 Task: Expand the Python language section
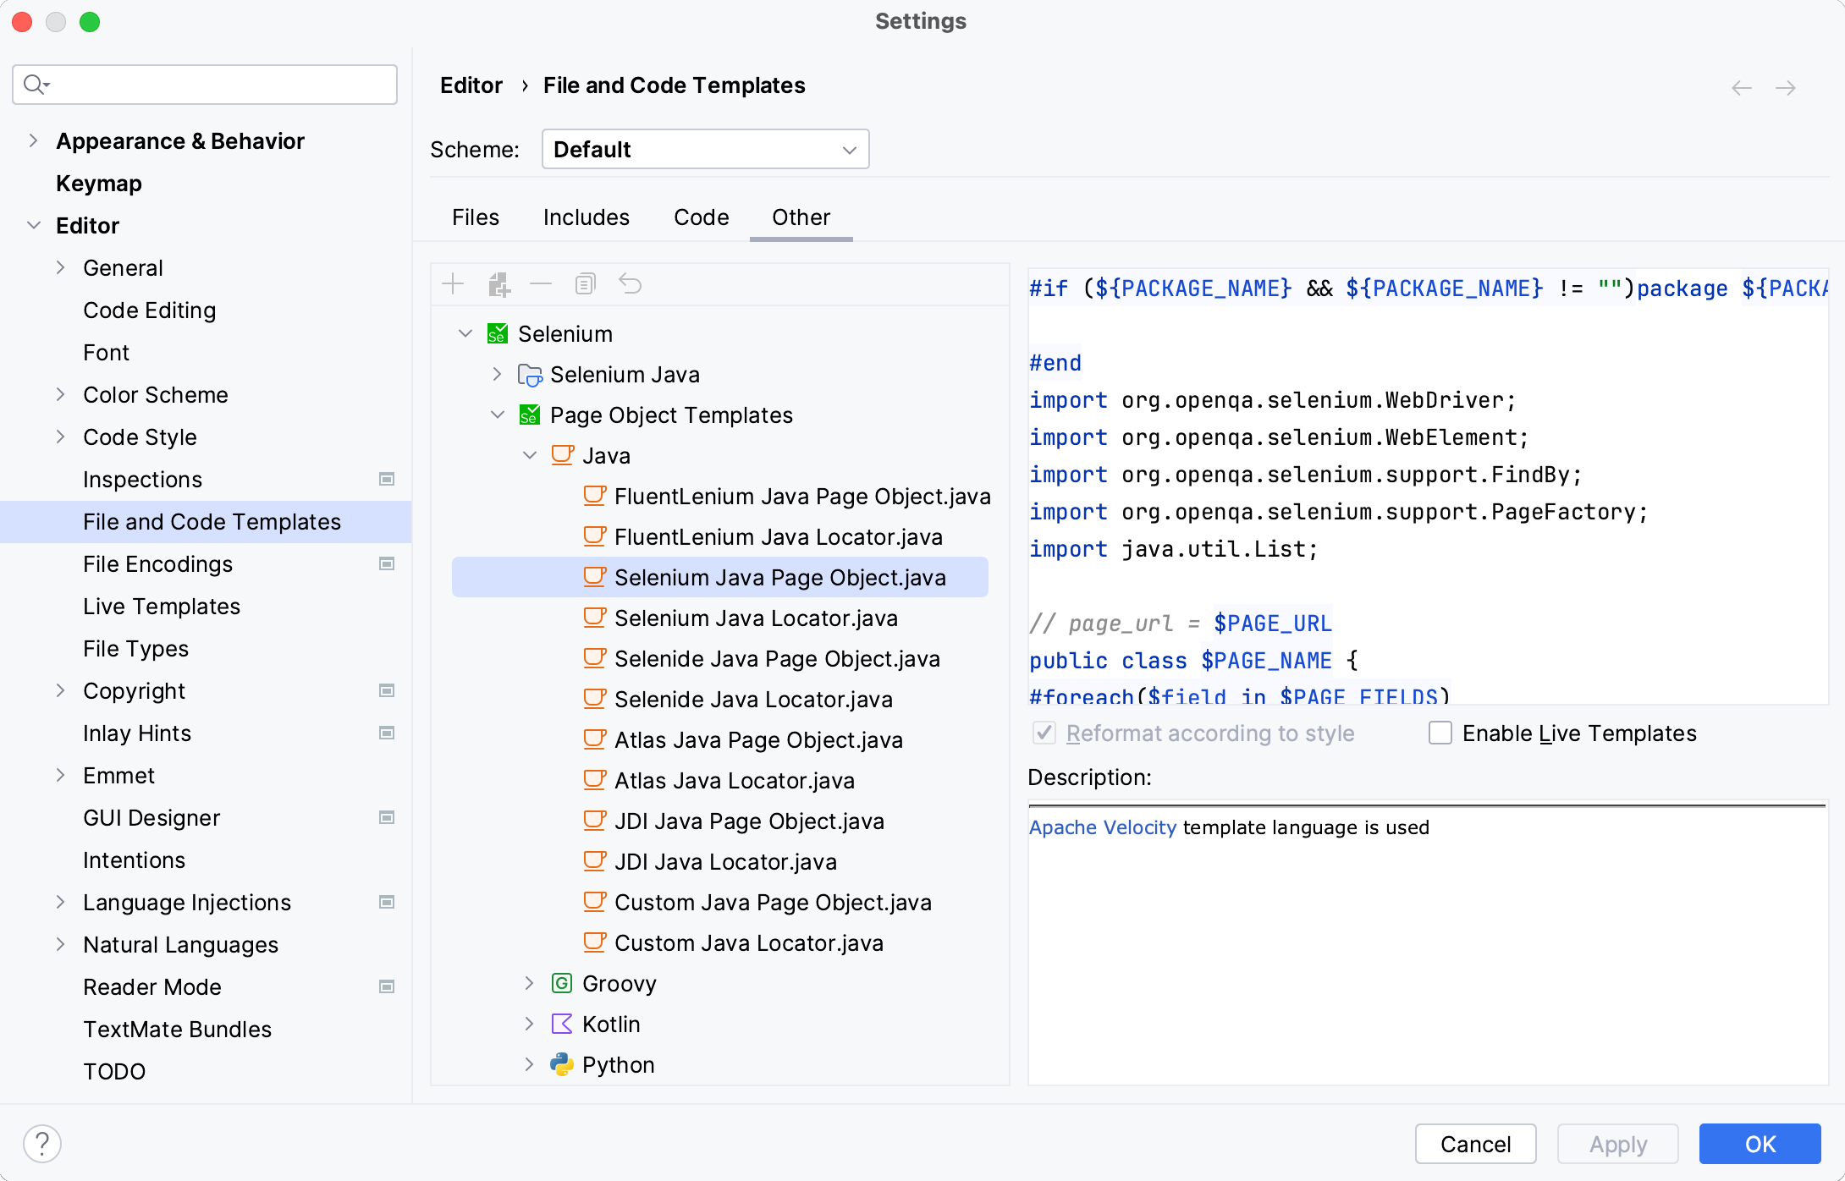[x=531, y=1064]
